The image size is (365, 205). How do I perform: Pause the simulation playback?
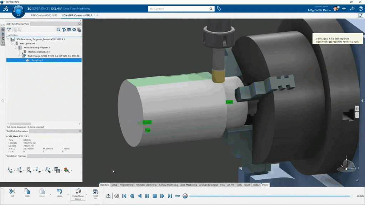pos(147,196)
